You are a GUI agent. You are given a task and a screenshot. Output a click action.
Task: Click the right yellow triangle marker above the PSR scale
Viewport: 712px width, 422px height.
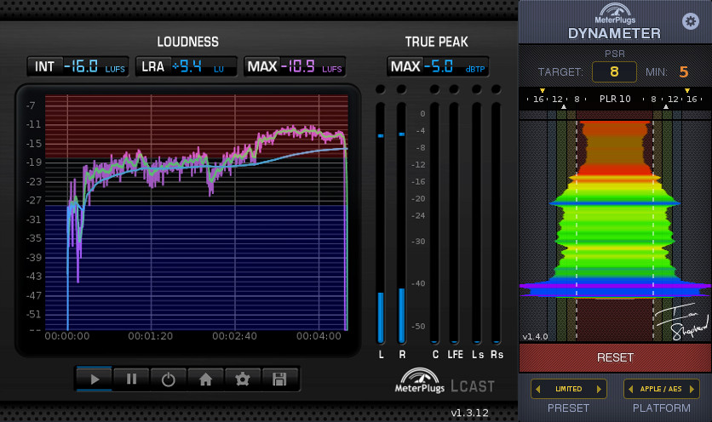[x=687, y=91]
